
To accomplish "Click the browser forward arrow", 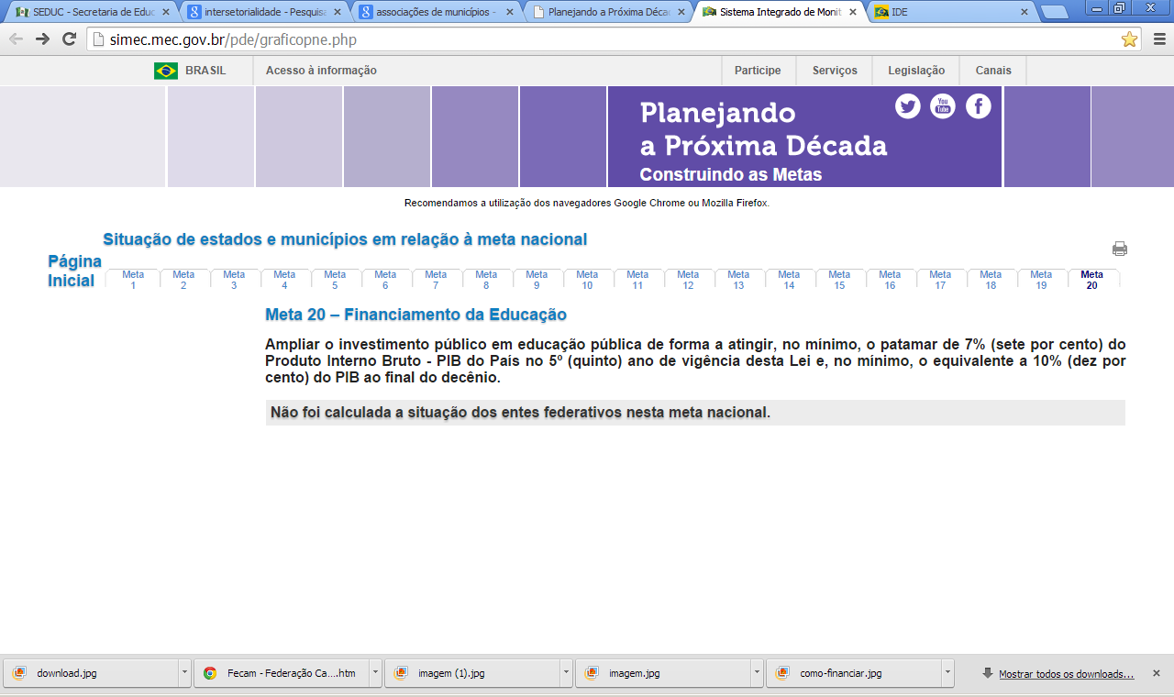I will [x=42, y=39].
